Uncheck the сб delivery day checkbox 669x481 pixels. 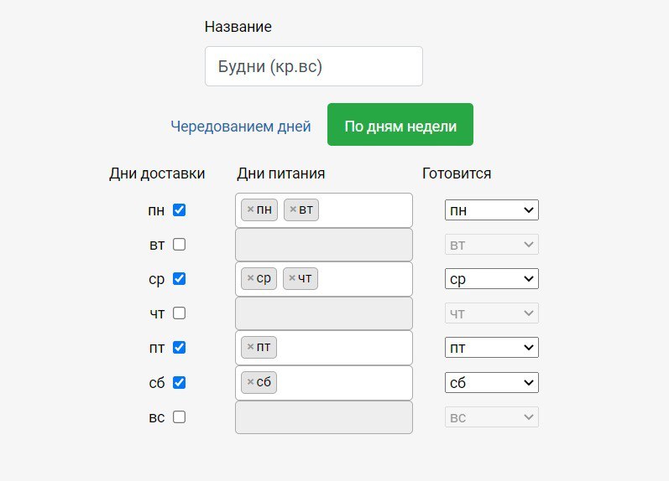[179, 383]
